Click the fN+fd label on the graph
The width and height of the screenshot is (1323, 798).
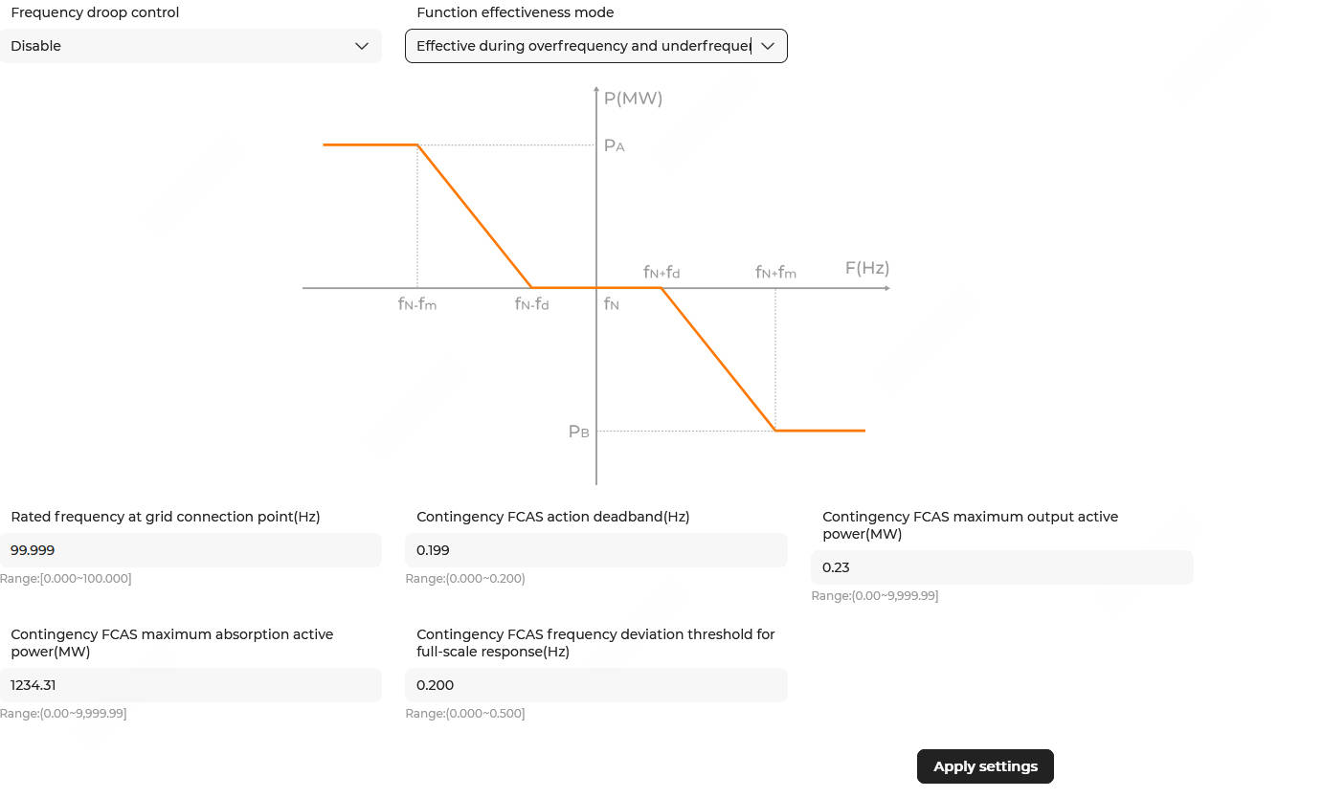tap(661, 273)
